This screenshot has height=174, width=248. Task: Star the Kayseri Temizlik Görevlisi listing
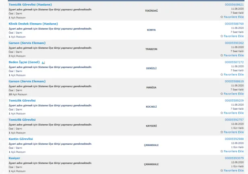point(221,132)
